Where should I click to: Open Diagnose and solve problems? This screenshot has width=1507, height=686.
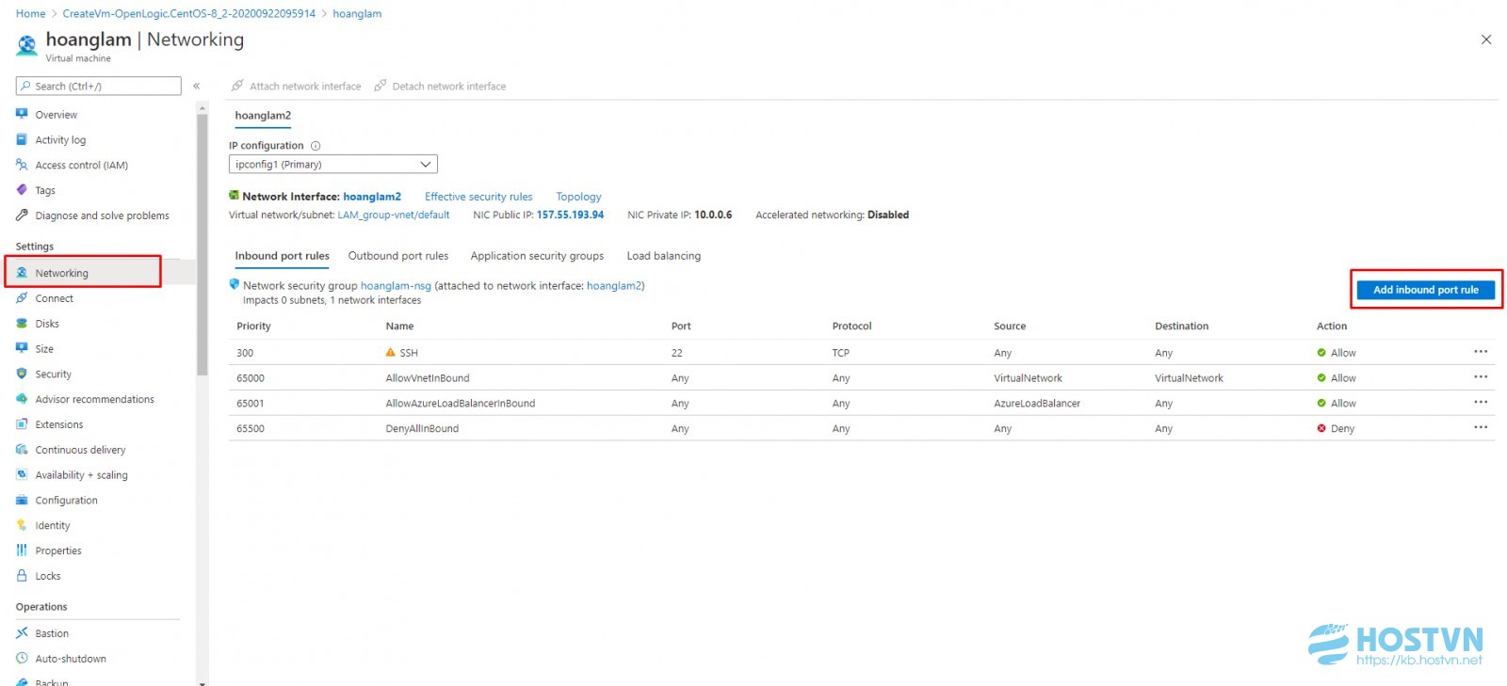(x=102, y=216)
